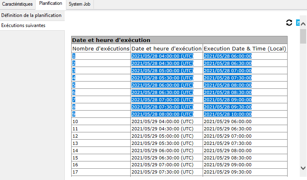Click the refresh executions icon

(289, 23)
